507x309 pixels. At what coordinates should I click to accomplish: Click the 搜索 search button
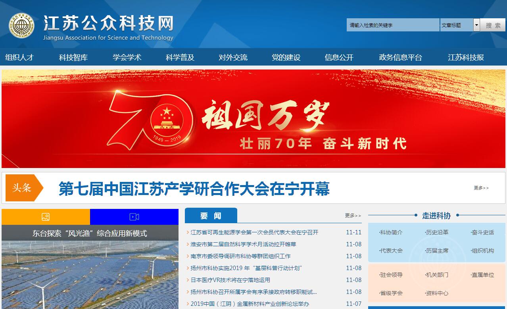[493, 25]
